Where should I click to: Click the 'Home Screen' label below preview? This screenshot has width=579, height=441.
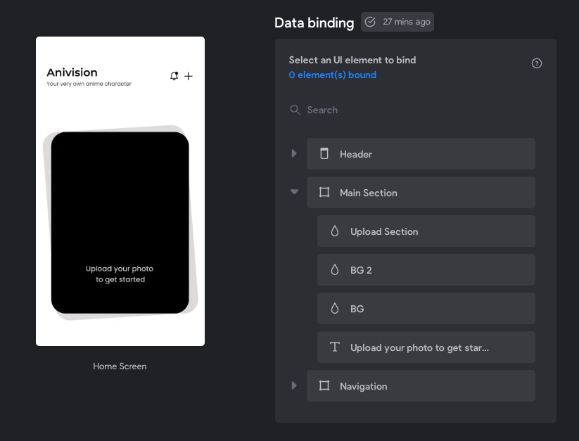[120, 366]
